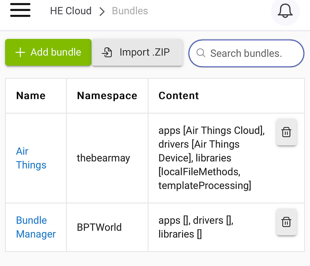Click the trash icon in the top table row
Image resolution: width=310 pixels, height=266 pixels.
286,132
